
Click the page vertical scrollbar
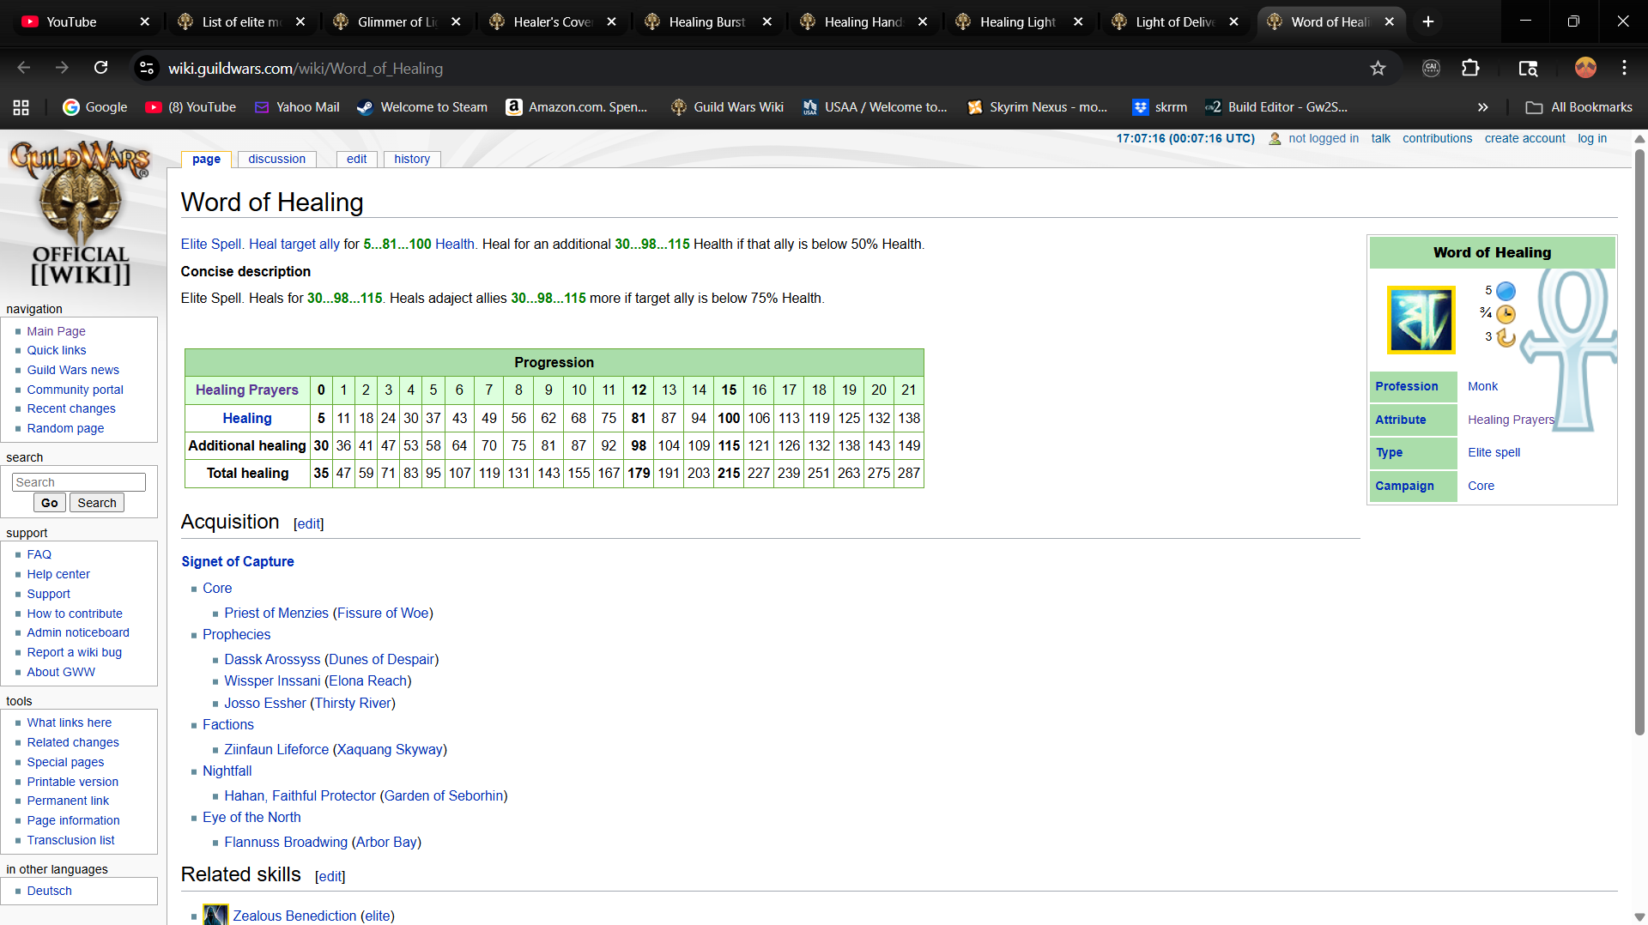tap(1639, 442)
